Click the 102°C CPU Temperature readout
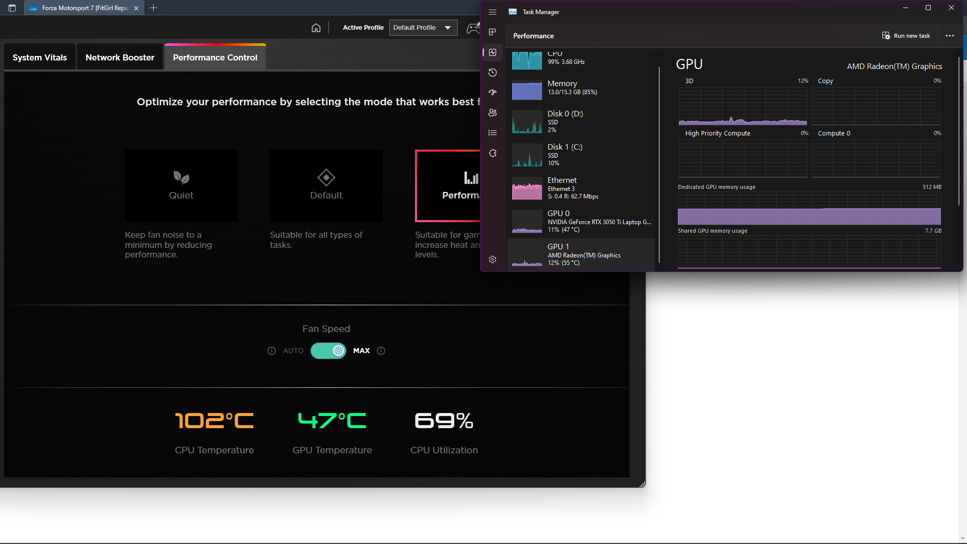The height and width of the screenshot is (544, 967). 215,421
